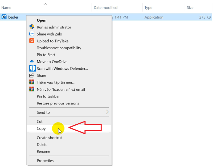This screenshot has width=213, height=168.
Task: Expand the Send to submenu arrow
Action: [x=107, y=112]
